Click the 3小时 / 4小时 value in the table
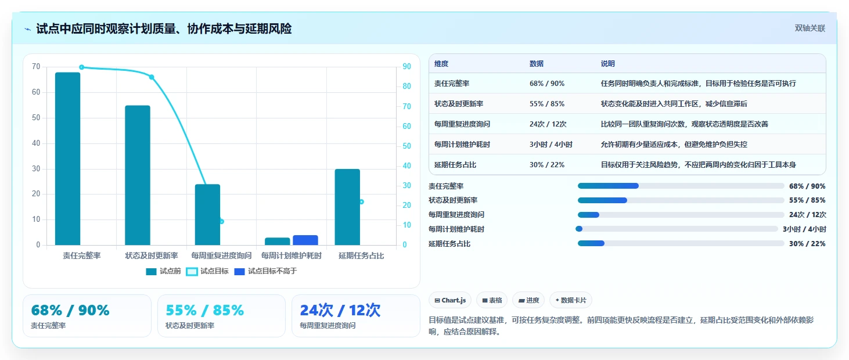 (x=551, y=144)
